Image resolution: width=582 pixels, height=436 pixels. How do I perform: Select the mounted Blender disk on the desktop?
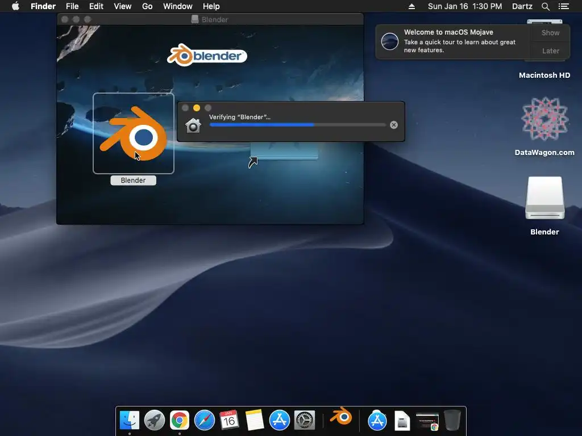coord(544,198)
